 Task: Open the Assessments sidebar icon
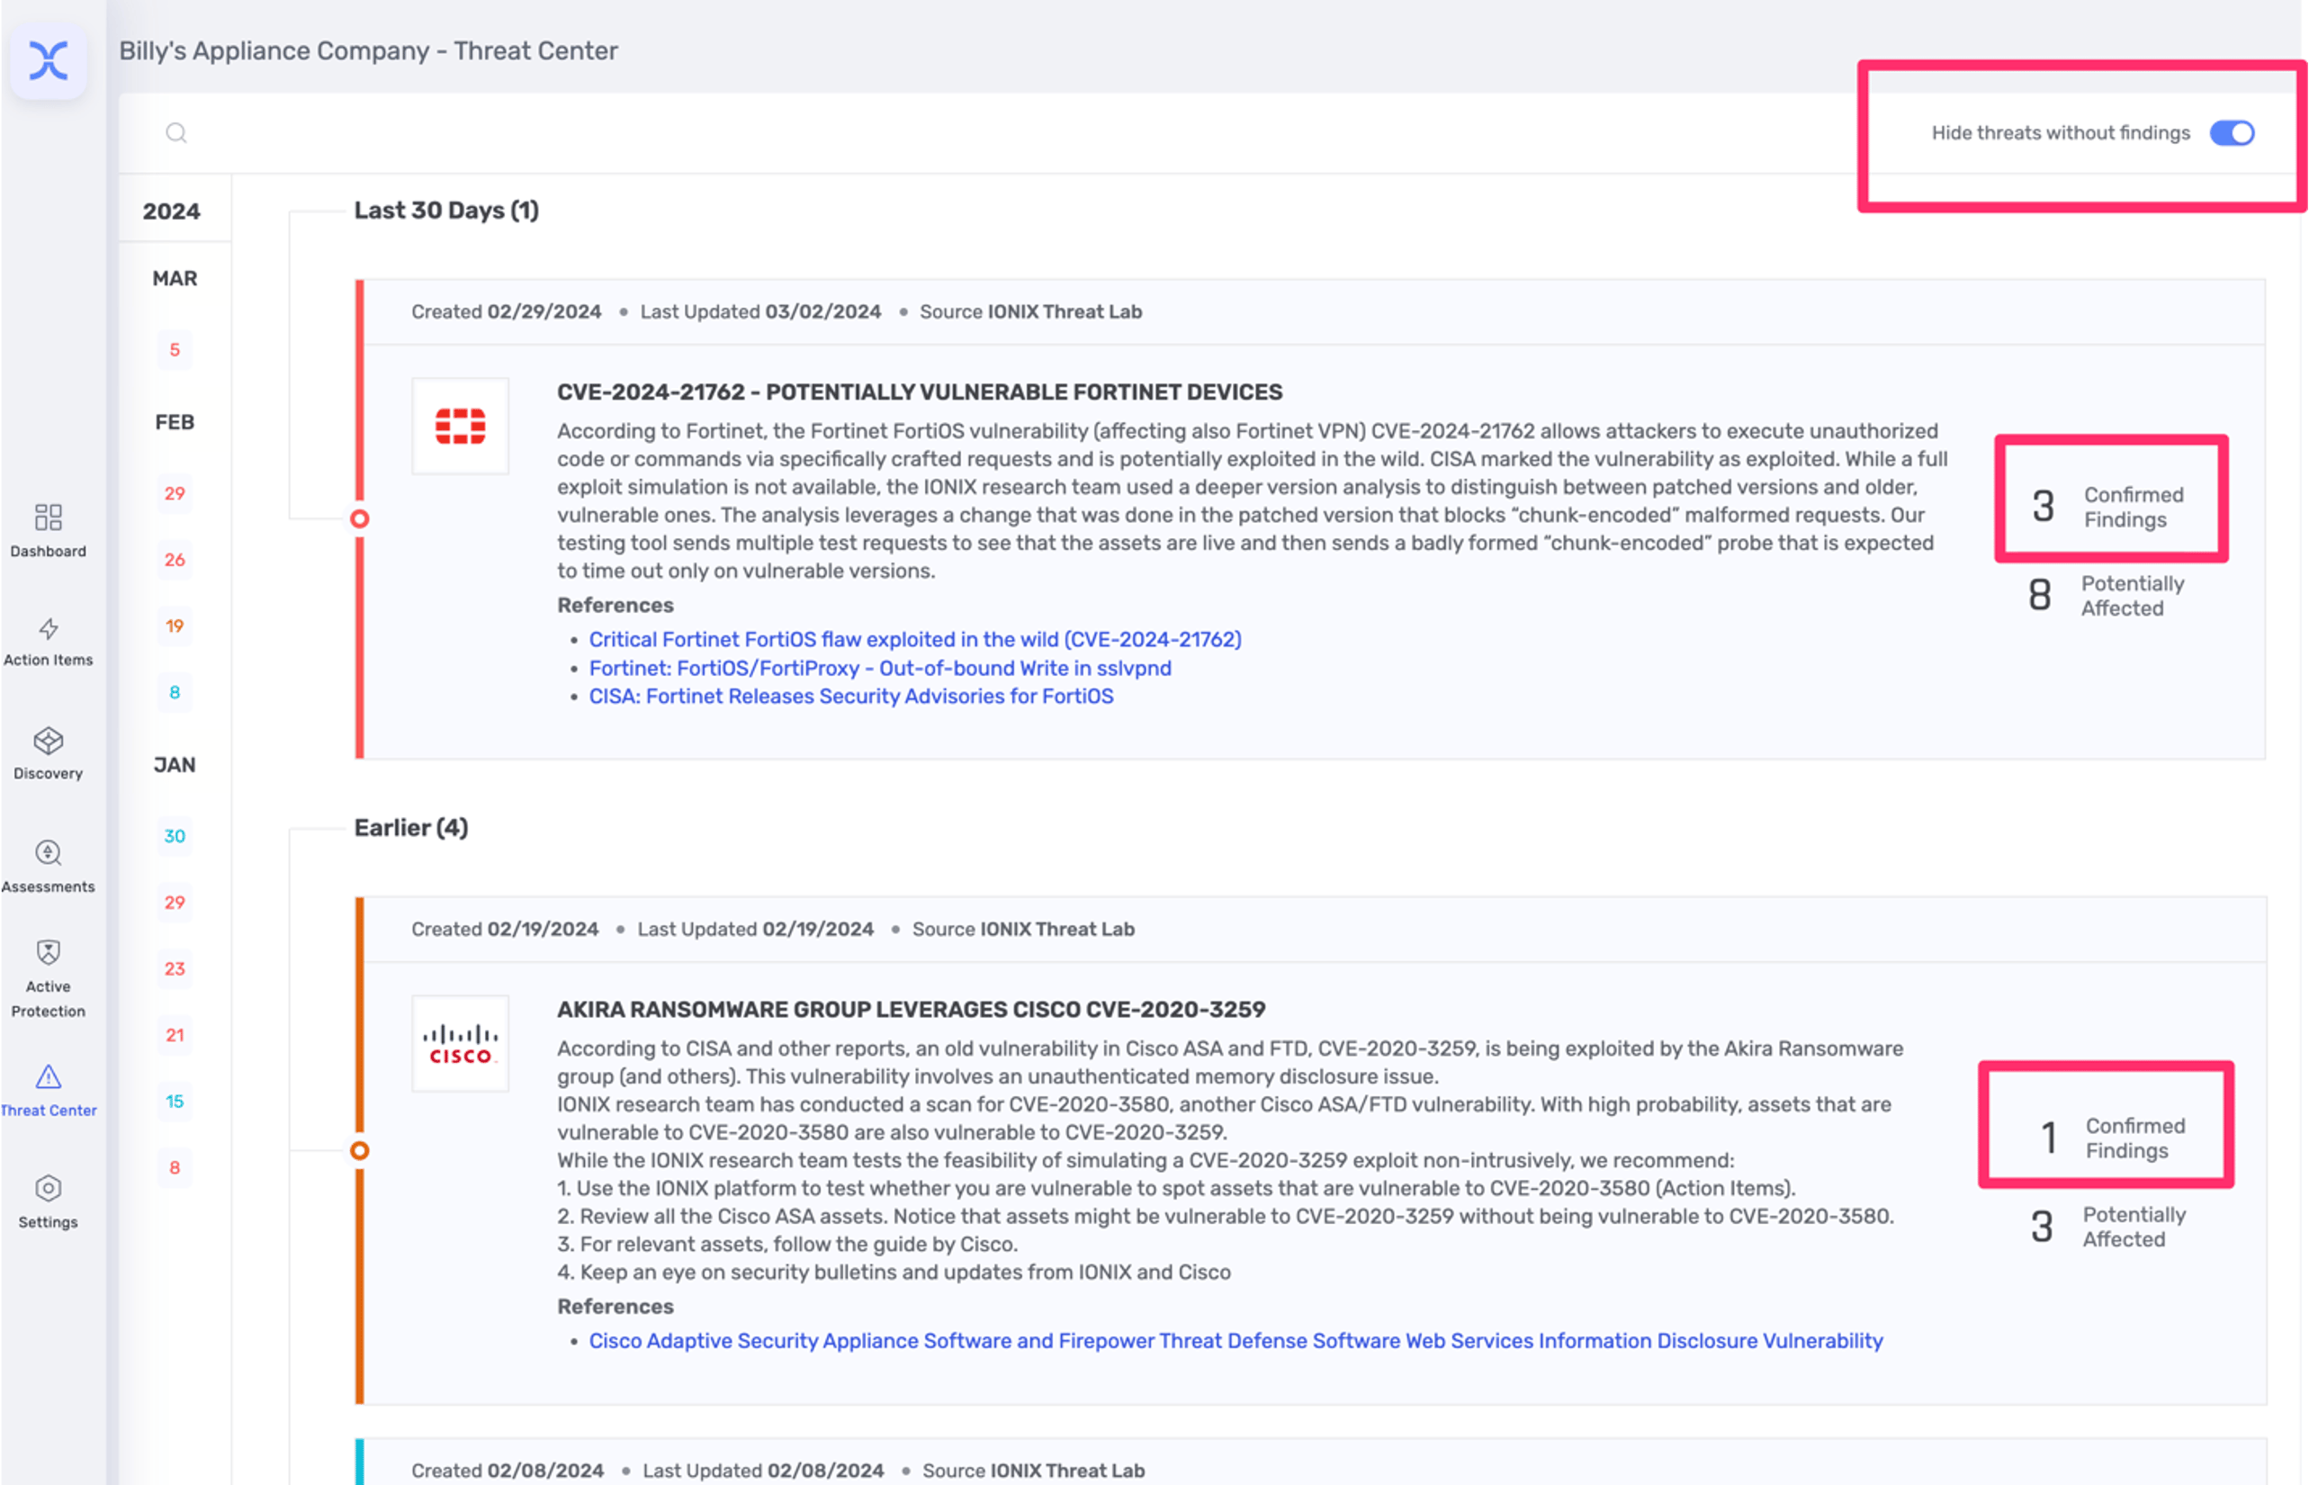pyautogui.click(x=49, y=853)
